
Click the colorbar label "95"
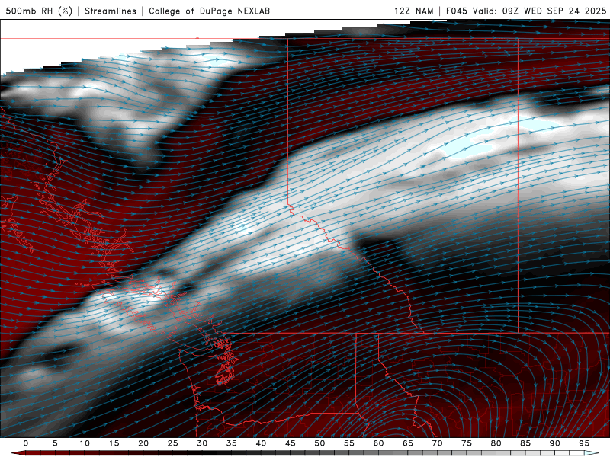click(584, 443)
